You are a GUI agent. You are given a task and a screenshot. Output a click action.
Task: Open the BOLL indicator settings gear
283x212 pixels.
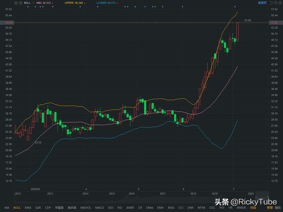(x=16, y=3)
